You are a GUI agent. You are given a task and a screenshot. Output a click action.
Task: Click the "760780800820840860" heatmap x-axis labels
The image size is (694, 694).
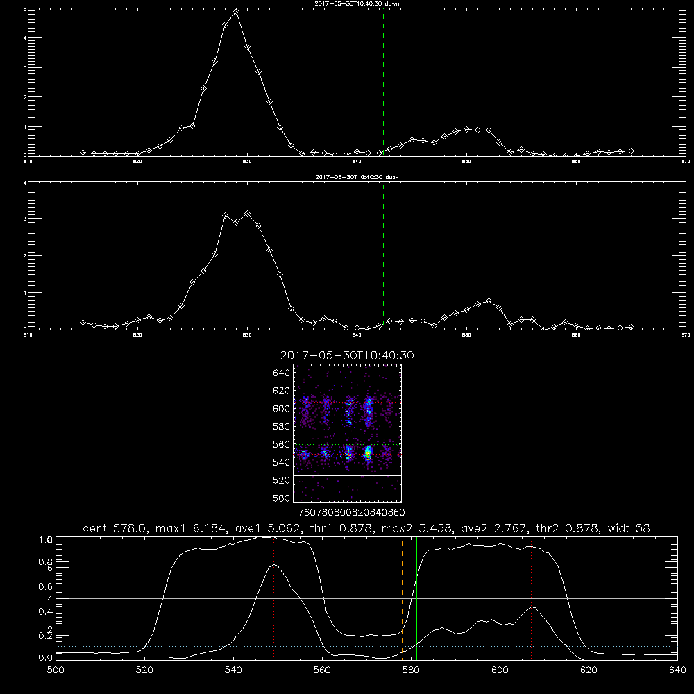tap(351, 512)
